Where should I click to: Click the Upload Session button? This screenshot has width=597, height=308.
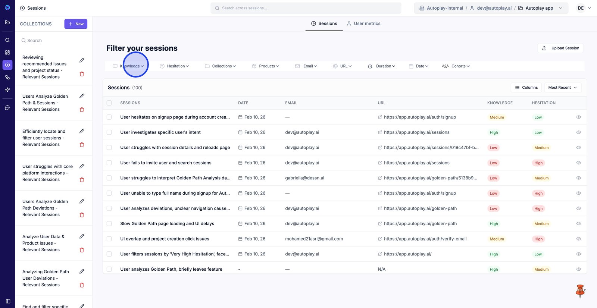(x=560, y=48)
